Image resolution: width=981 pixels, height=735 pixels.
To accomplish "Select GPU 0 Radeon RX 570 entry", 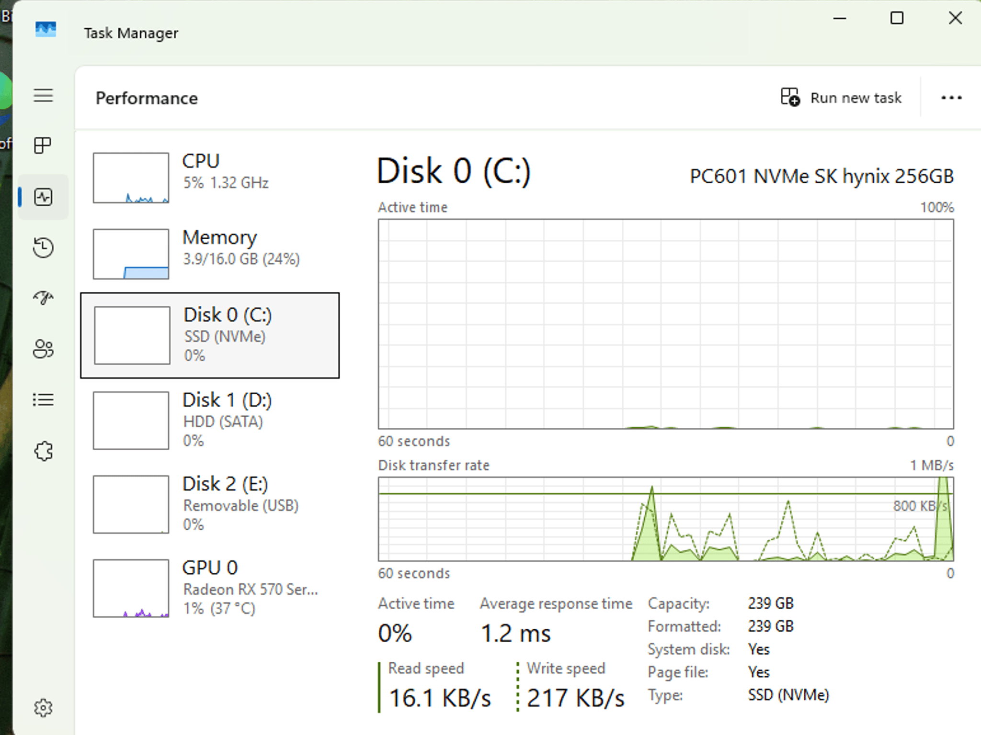I will (210, 588).
